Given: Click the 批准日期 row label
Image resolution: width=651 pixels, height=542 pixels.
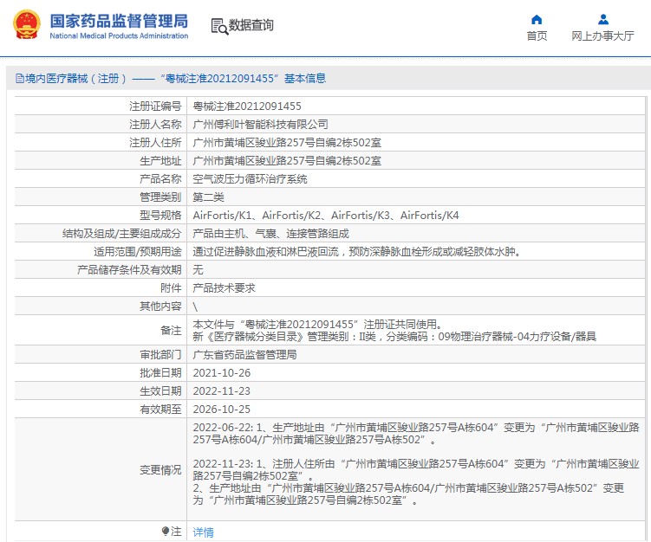Looking at the screenshot, I should pos(160,373).
